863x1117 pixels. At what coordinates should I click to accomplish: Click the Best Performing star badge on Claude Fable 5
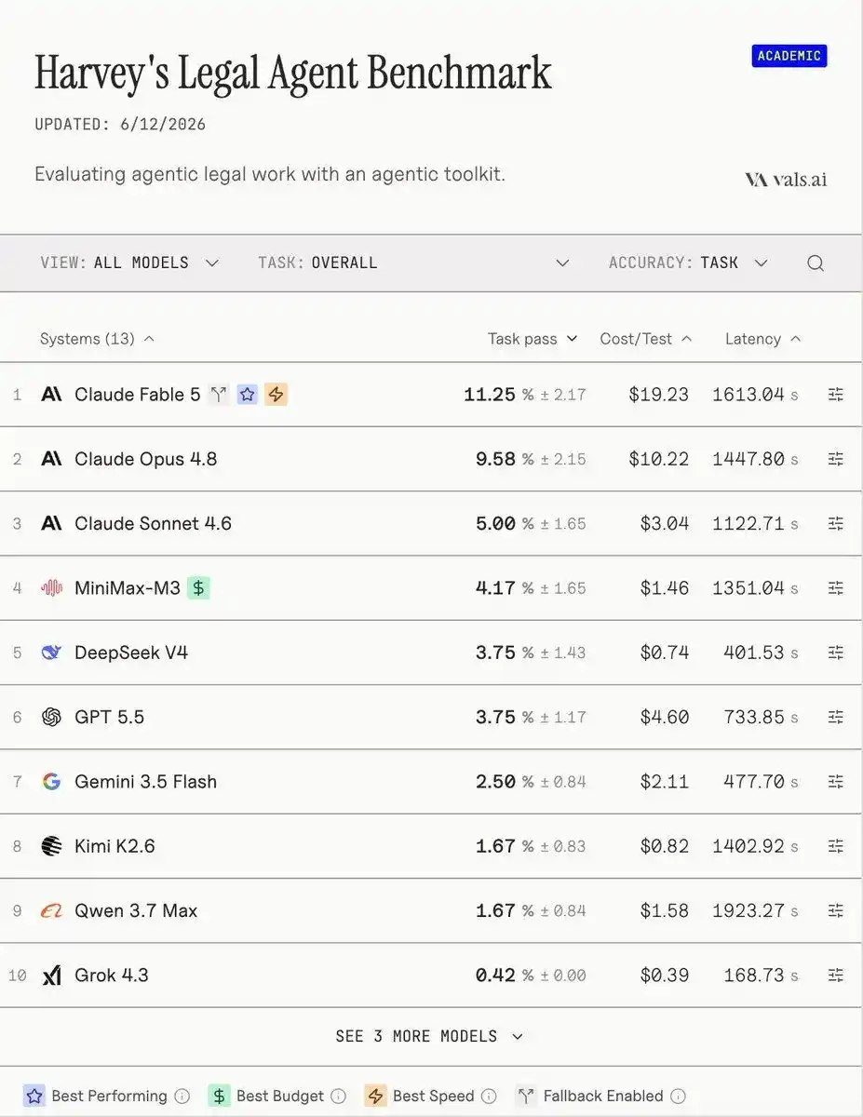[247, 395]
